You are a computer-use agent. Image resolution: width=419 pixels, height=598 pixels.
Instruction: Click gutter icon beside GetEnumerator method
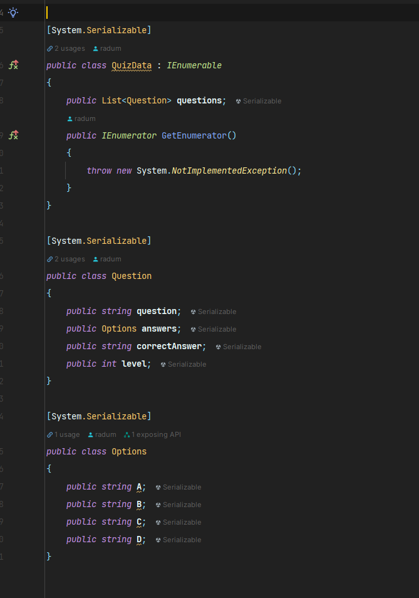(x=13, y=135)
